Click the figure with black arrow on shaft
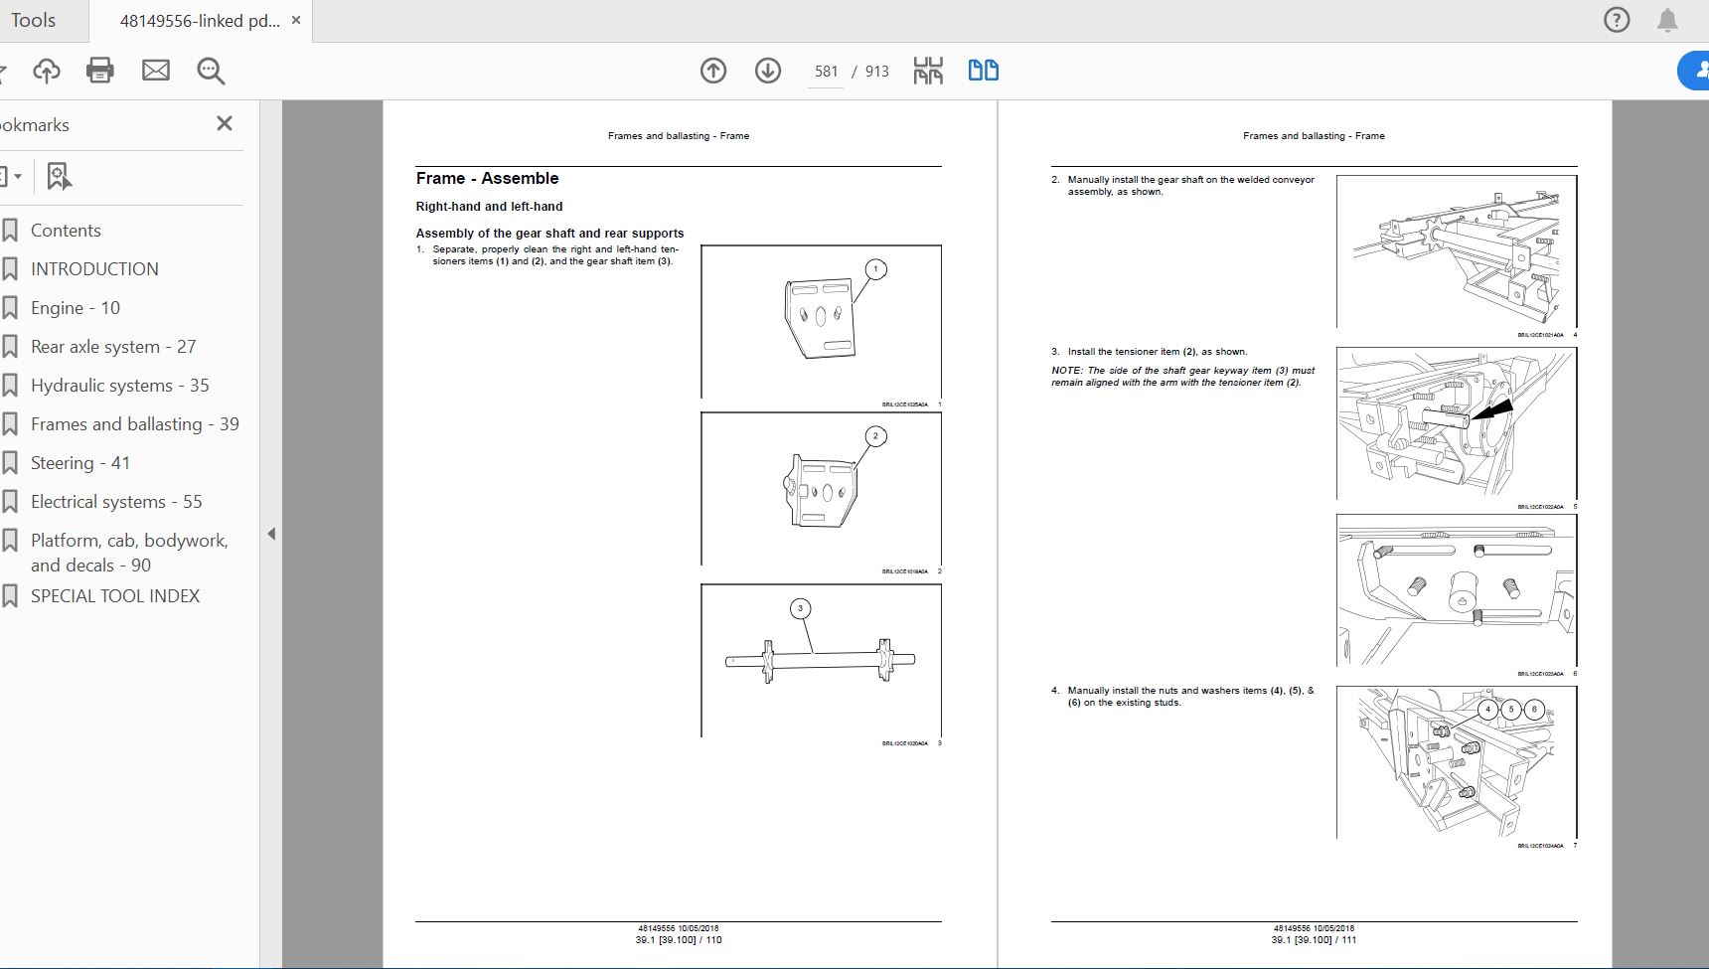 coord(1457,423)
